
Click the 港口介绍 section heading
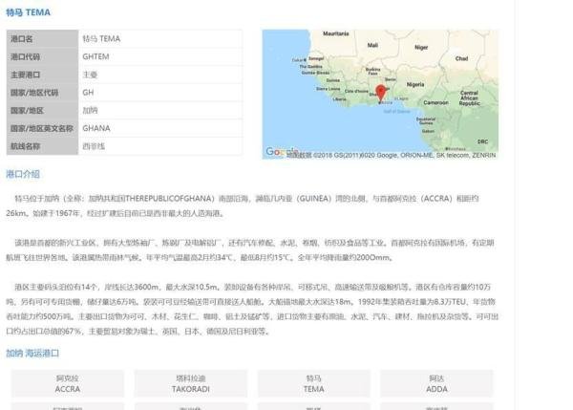(x=23, y=174)
